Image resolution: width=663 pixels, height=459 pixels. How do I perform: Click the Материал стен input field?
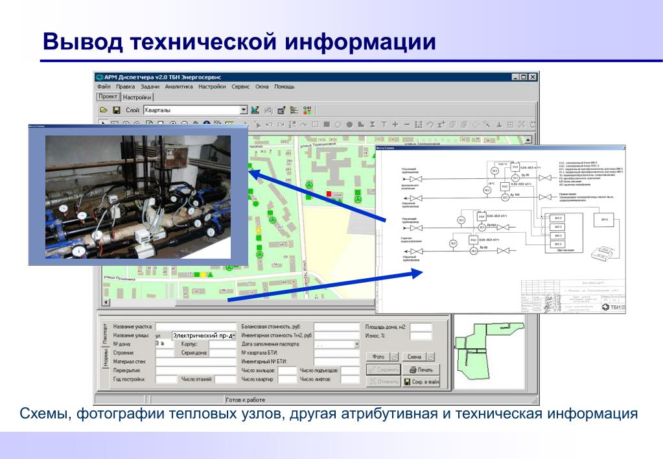click(x=196, y=362)
